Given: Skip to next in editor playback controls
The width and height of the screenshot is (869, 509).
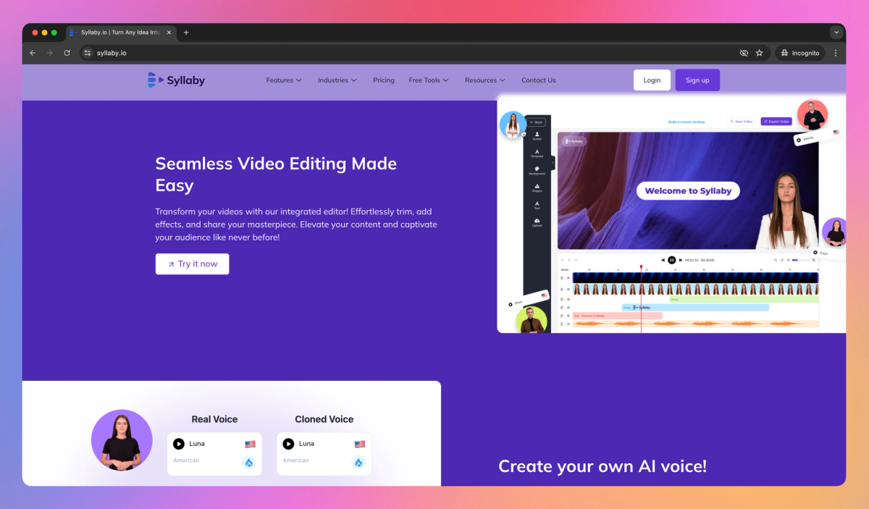Looking at the screenshot, I should click(x=681, y=260).
